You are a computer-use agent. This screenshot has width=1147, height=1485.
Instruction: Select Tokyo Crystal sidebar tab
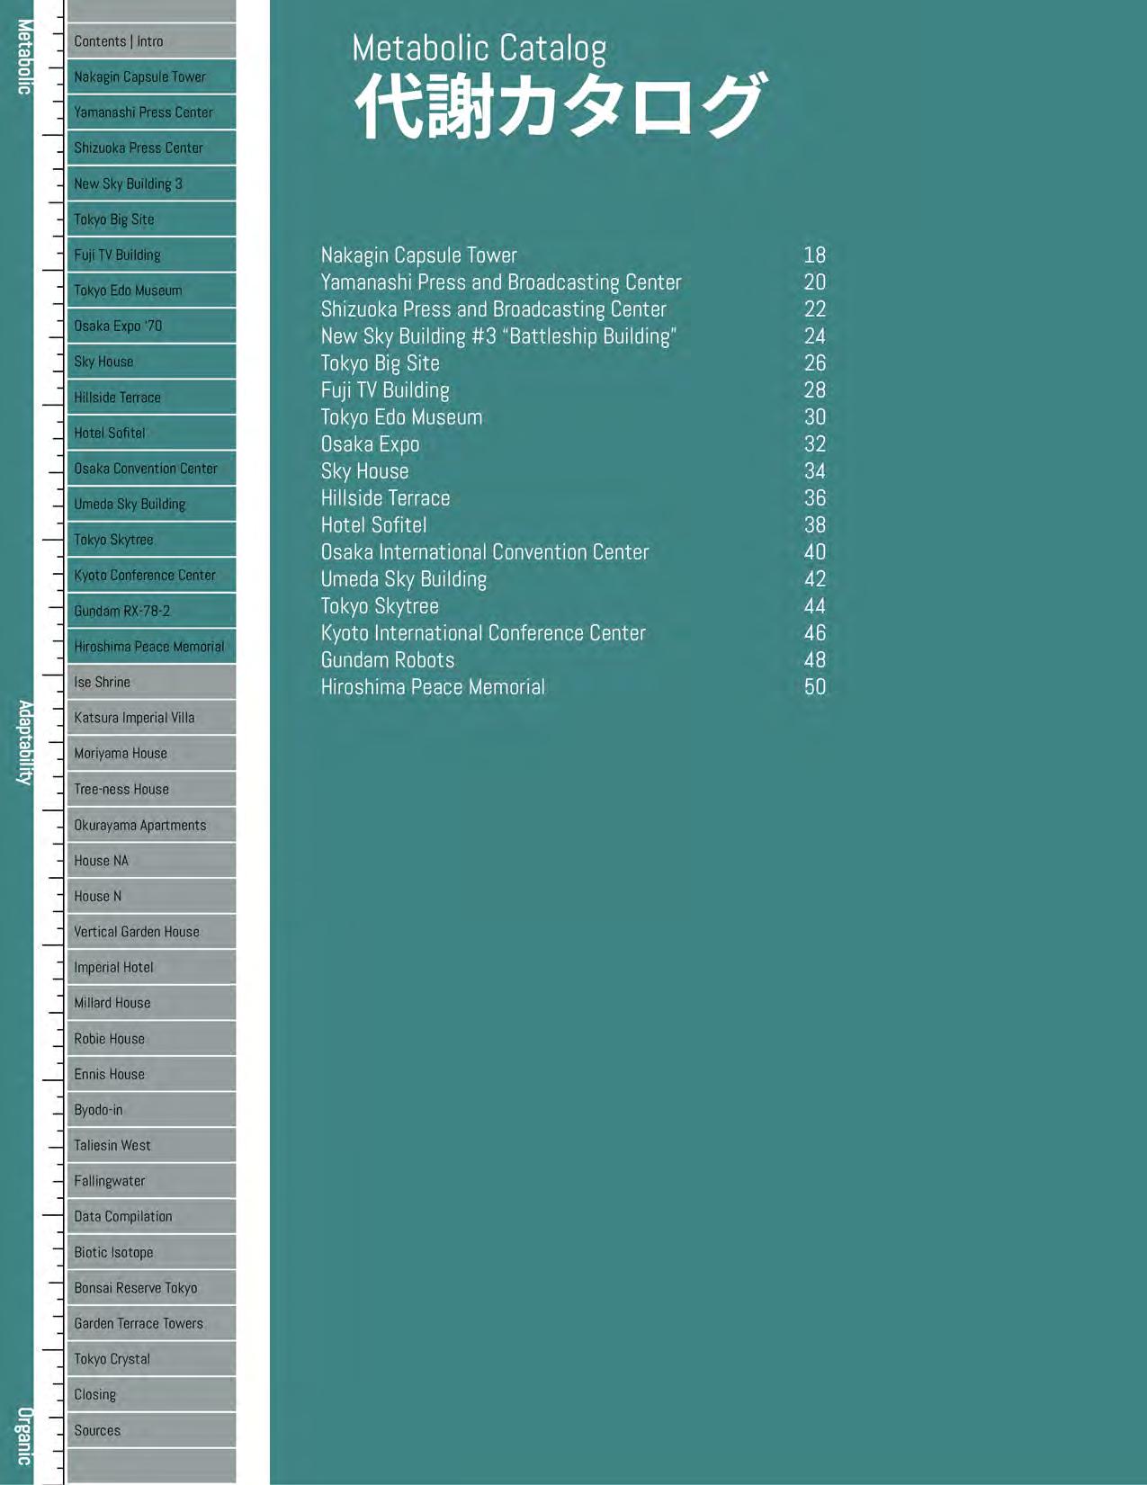(x=151, y=1359)
